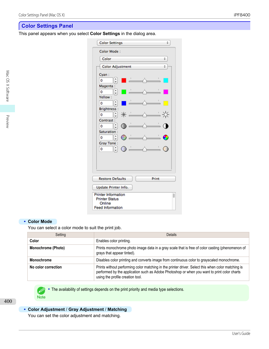Click the high contrast half-circle icon
This screenshot has width=269, height=349.
[166, 126]
